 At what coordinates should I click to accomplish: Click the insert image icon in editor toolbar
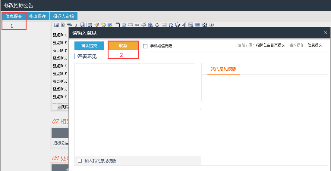[56, 25]
